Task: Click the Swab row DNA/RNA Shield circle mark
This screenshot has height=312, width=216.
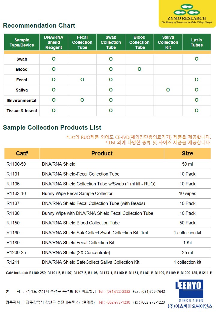Action: click(53, 59)
